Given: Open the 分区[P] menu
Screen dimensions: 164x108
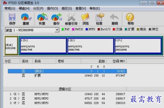Looking at the screenshot, I should coord(38,8).
